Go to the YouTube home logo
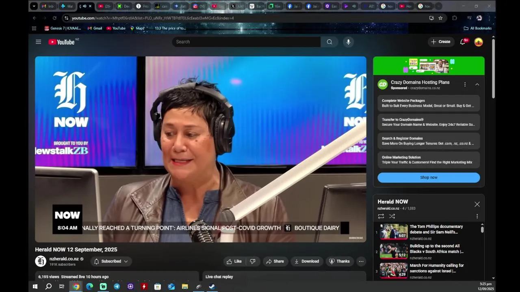 point(61,42)
